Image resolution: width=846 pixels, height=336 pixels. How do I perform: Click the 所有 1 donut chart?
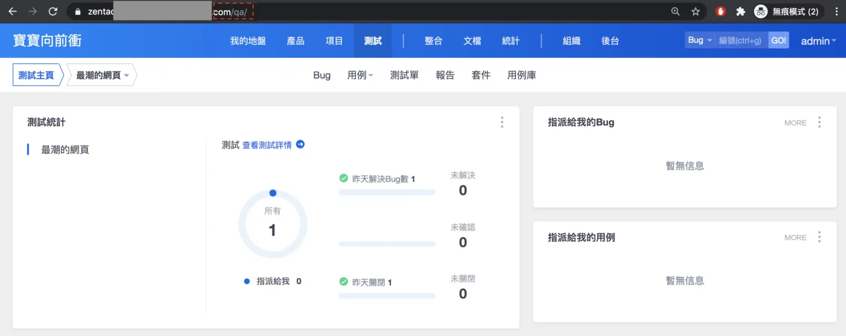coord(273,224)
